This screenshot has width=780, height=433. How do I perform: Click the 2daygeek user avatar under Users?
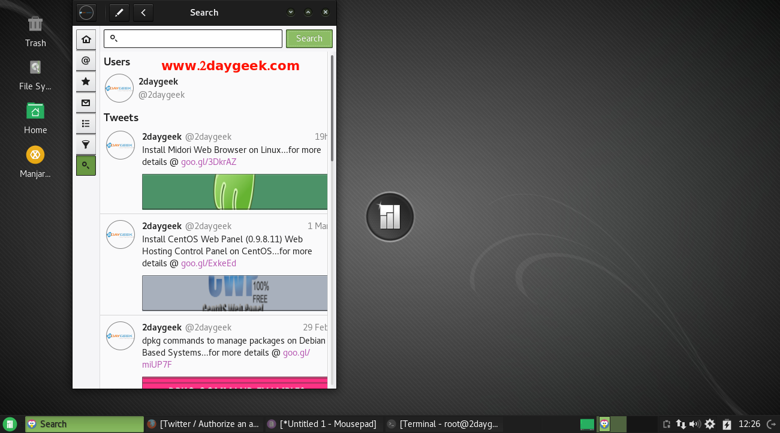coord(119,88)
